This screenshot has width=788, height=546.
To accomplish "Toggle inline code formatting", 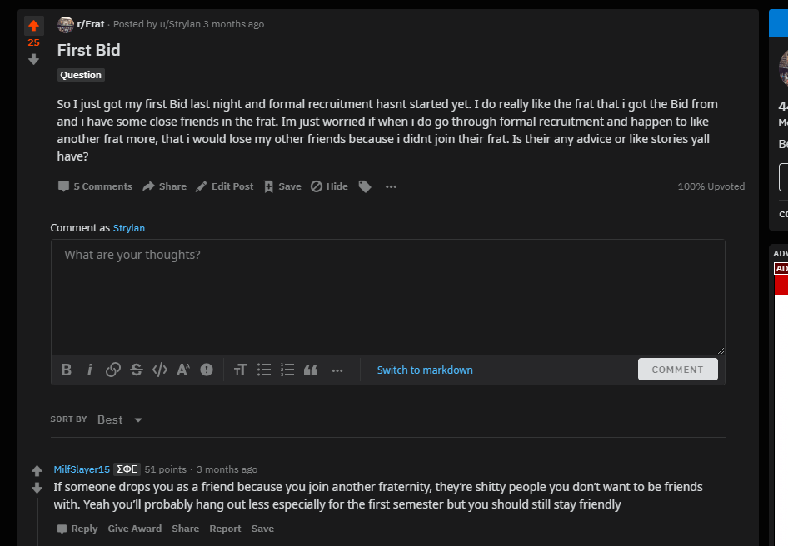I will (160, 370).
